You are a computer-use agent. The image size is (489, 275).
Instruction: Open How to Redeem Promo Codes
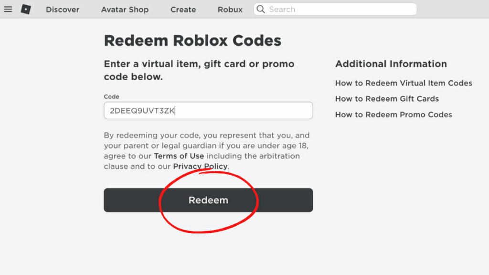pyautogui.click(x=393, y=115)
